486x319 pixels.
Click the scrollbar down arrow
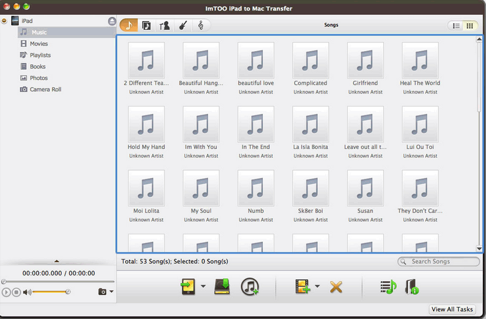click(x=479, y=249)
